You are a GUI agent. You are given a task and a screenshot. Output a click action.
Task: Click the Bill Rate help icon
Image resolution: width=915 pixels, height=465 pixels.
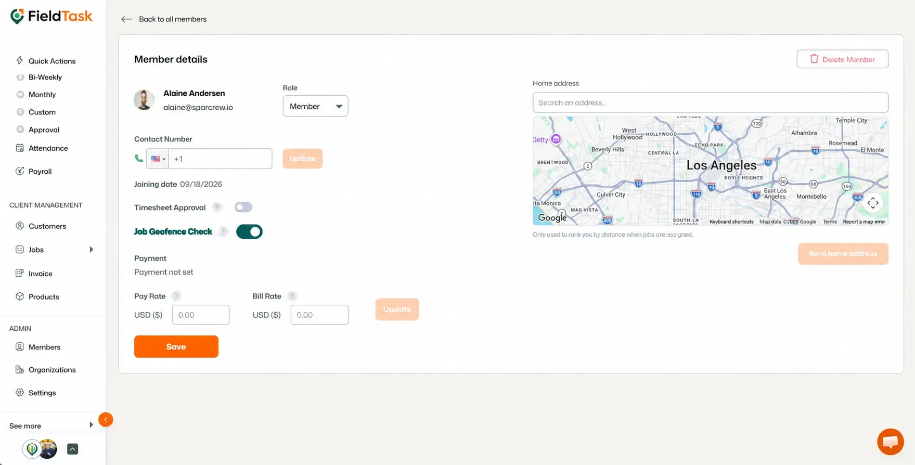point(292,296)
